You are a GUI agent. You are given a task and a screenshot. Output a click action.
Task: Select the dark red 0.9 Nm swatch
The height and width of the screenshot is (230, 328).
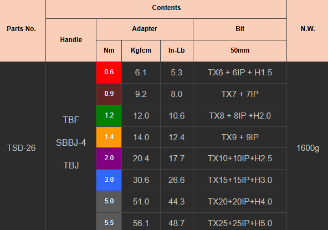[x=109, y=94]
